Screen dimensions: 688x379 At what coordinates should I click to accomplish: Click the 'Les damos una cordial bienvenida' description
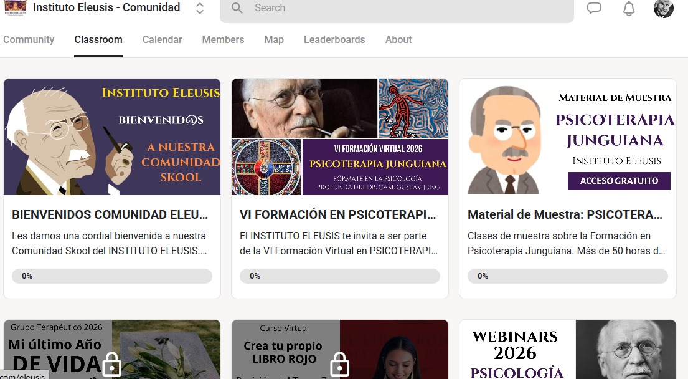(x=109, y=243)
